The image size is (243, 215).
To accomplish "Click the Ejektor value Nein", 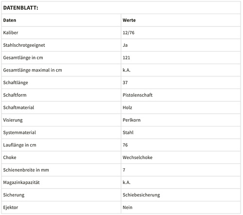I will click(127, 207).
